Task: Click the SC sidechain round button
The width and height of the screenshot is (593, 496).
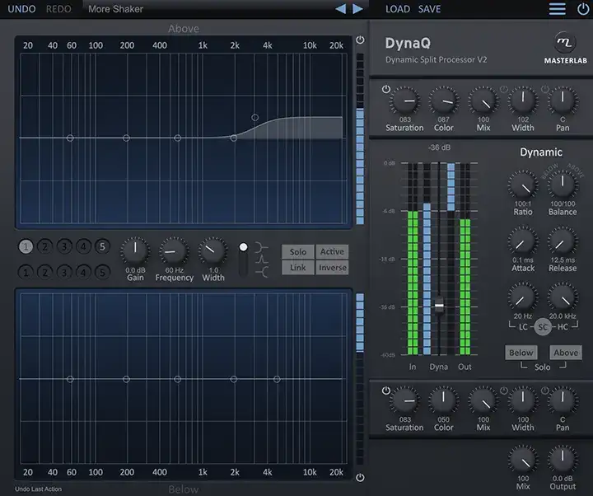Action: point(543,327)
